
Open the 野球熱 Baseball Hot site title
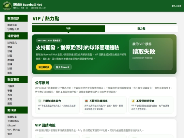coord(28,4)
